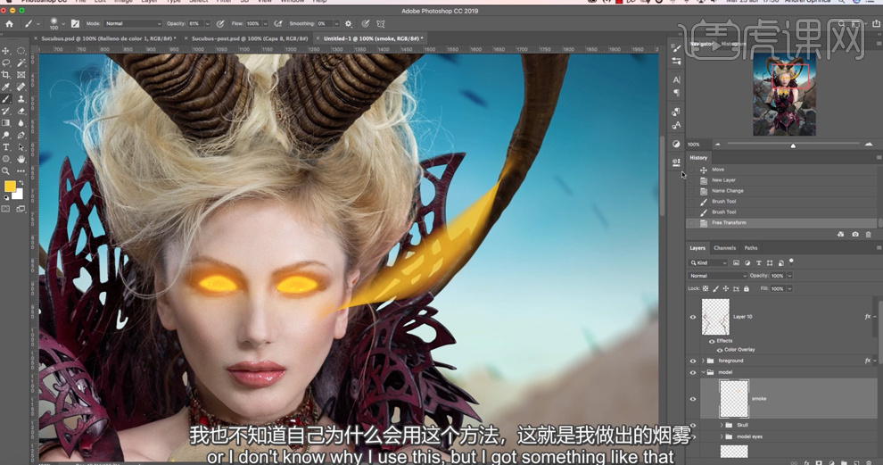
Task: Create snapshot using History camera icon
Action: coord(855,235)
